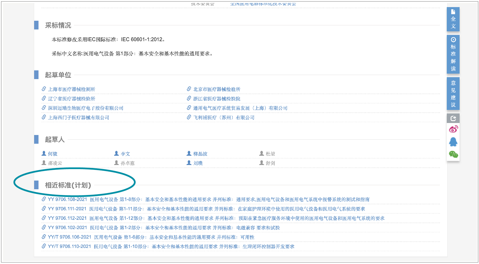The width and height of the screenshot is (479, 264).
Task: Open the 浙江省医疗器械检验院 link
Action: click(x=217, y=98)
